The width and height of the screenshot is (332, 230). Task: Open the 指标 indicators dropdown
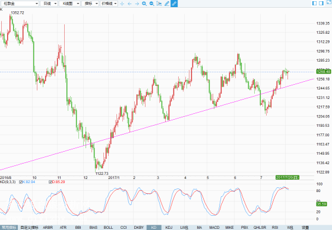point(90,4)
